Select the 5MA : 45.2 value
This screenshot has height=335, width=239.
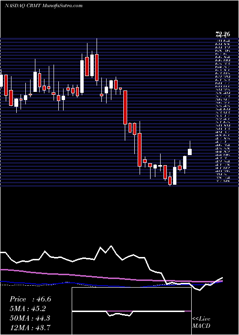point(28,309)
